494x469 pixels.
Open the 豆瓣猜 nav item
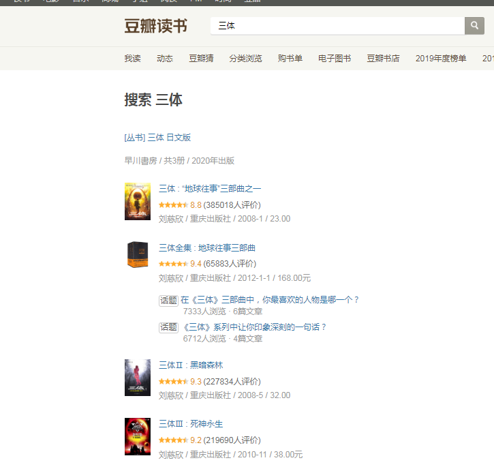[201, 59]
